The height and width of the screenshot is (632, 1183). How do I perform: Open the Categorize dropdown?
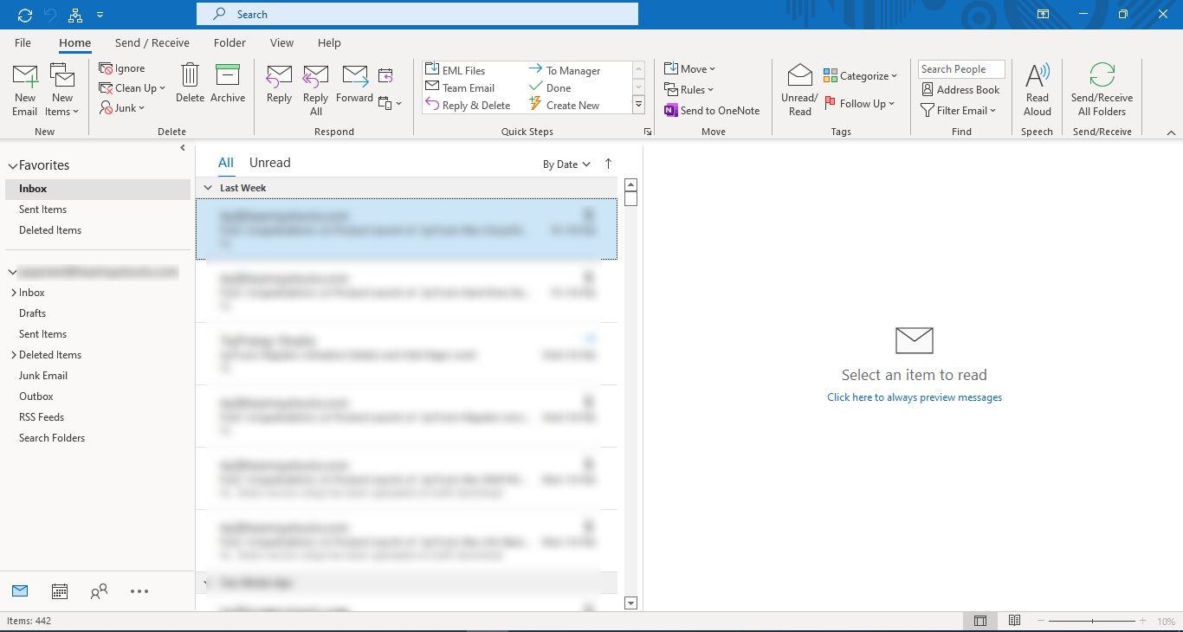click(x=860, y=75)
